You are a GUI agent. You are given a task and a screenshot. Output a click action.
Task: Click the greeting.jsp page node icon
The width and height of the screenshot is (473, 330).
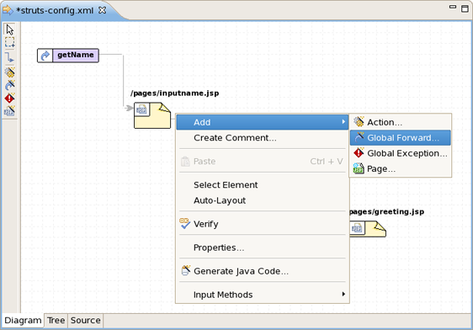click(368, 229)
